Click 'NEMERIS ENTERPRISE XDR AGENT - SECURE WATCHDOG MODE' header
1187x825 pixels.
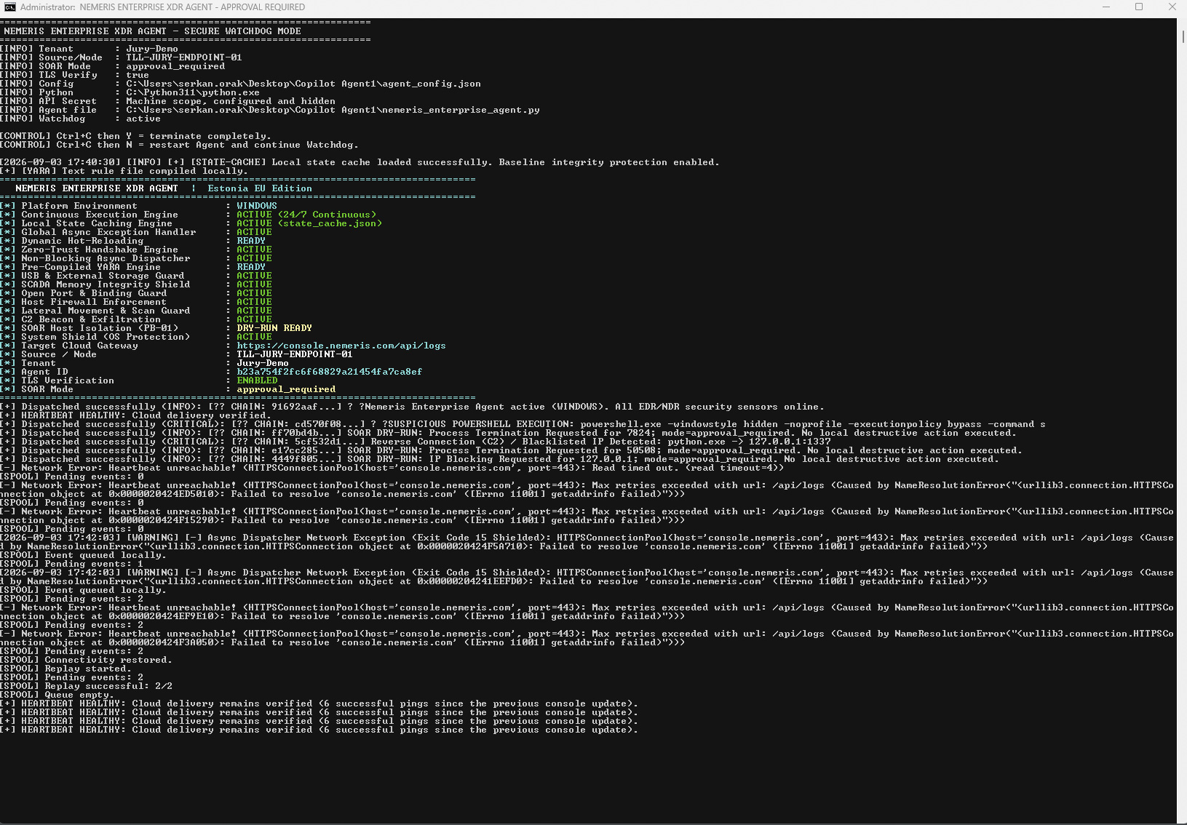point(152,31)
